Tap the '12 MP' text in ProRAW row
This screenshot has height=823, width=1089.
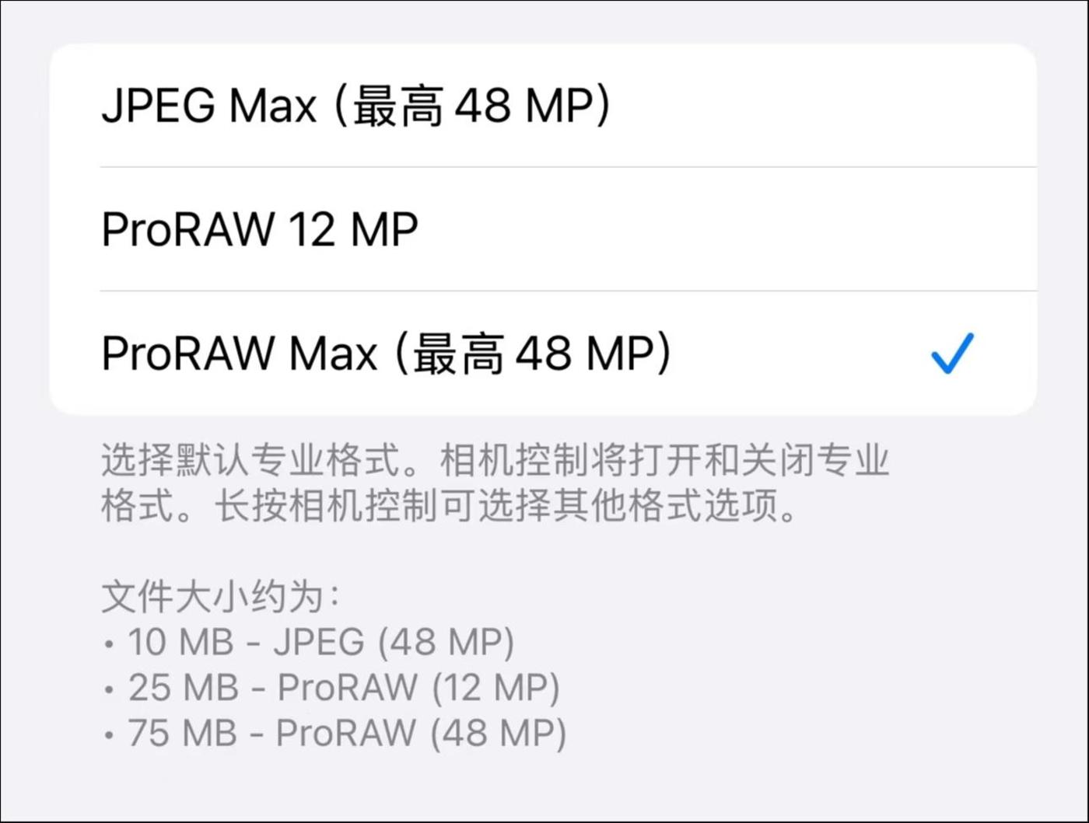(353, 229)
